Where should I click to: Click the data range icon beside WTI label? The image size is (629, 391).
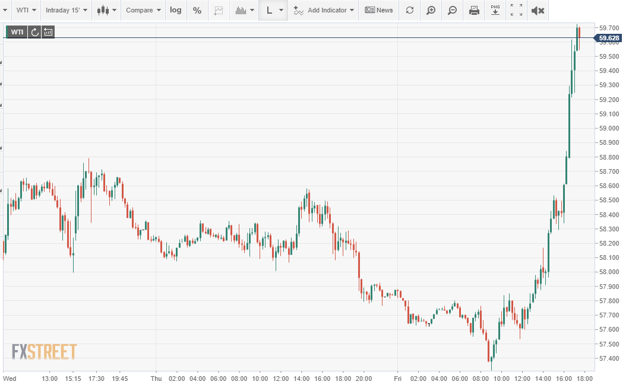[x=48, y=32]
